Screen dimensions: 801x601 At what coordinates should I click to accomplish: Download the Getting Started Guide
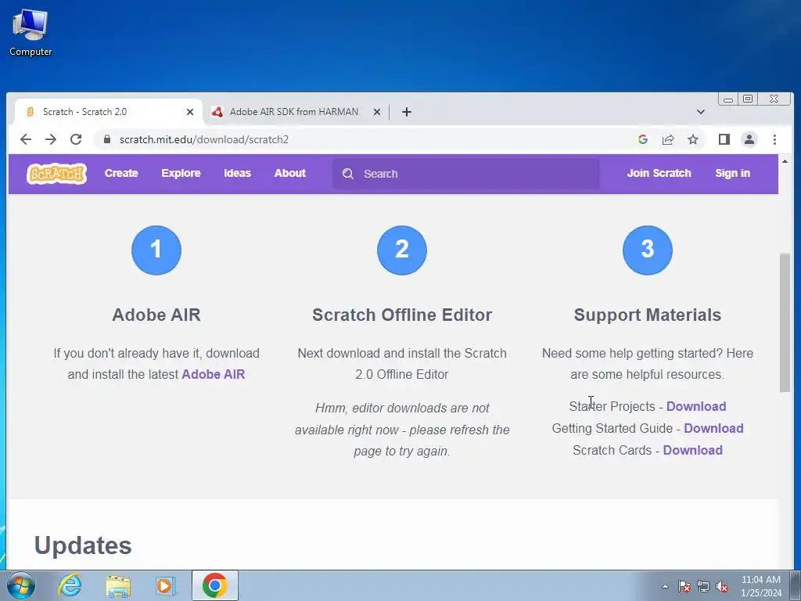713,428
